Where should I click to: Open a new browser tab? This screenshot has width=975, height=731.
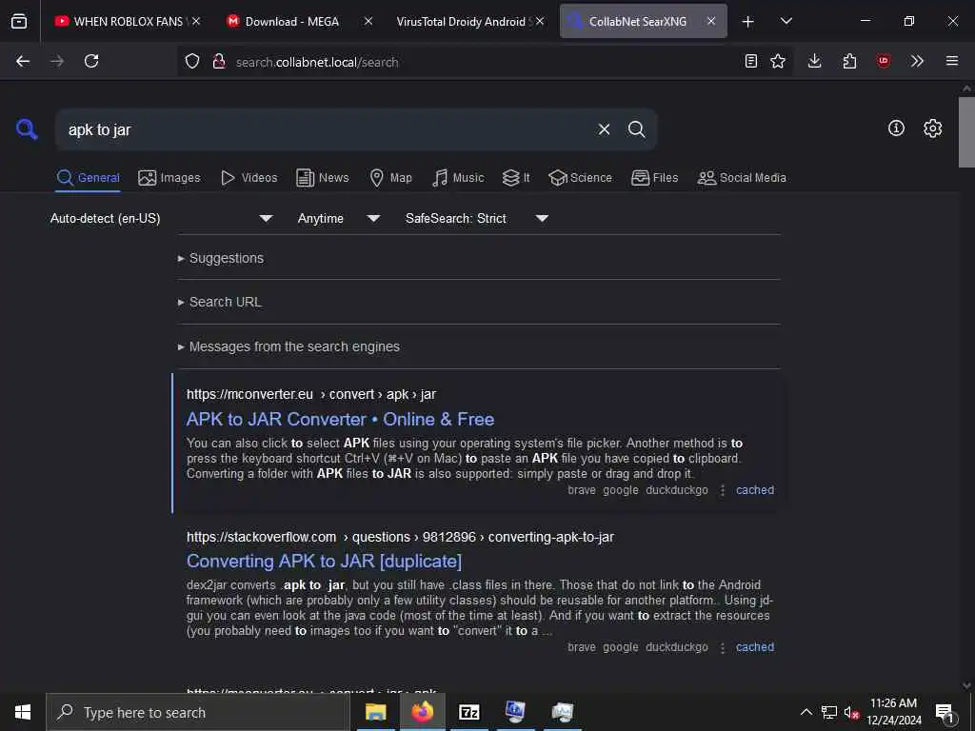pos(748,22)
